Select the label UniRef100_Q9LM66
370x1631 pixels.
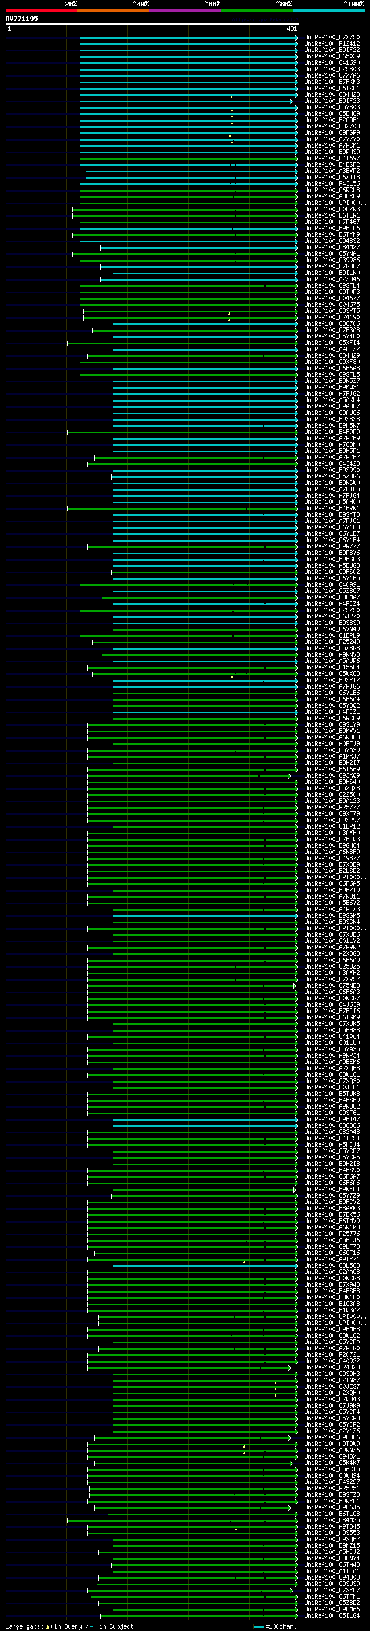[x=331, y=1610]
